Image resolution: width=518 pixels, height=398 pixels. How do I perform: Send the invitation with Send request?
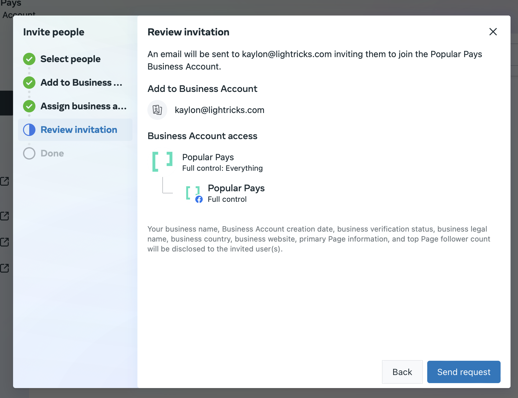pos(464,372)
